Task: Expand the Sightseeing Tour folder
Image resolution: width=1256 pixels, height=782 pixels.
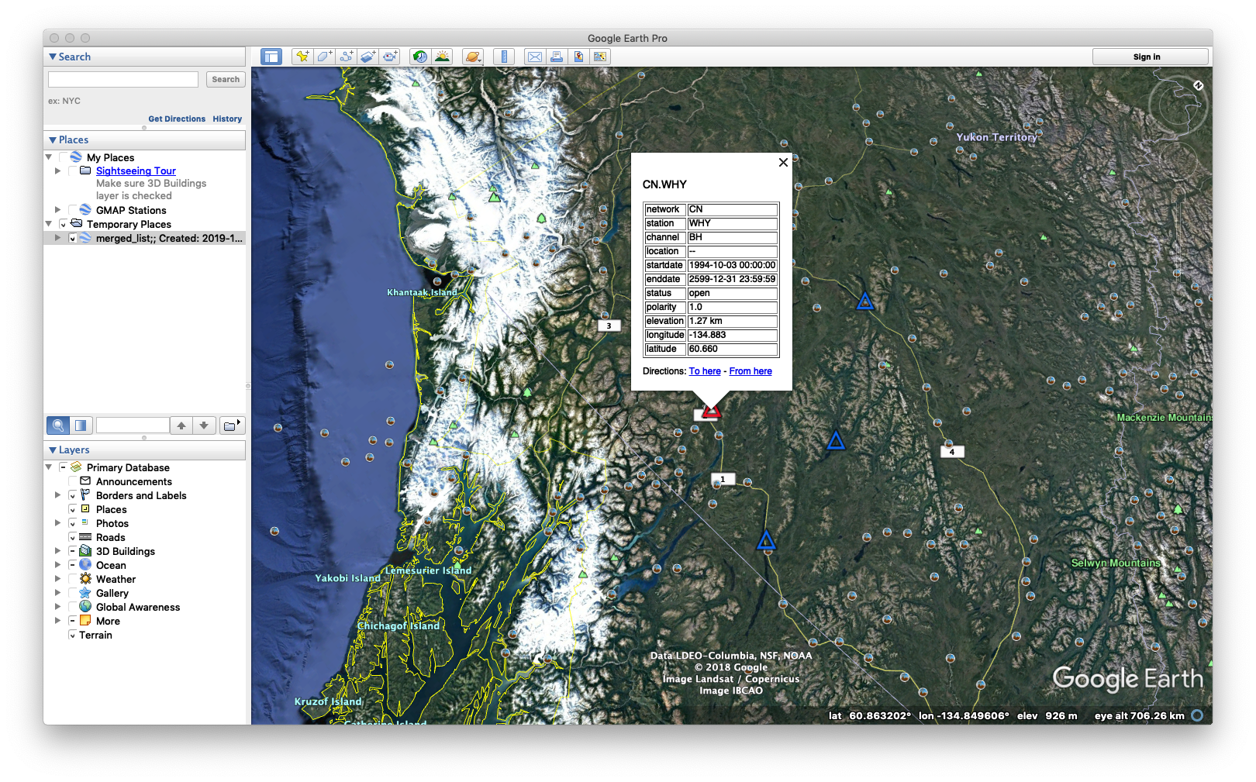Action: 57,171
